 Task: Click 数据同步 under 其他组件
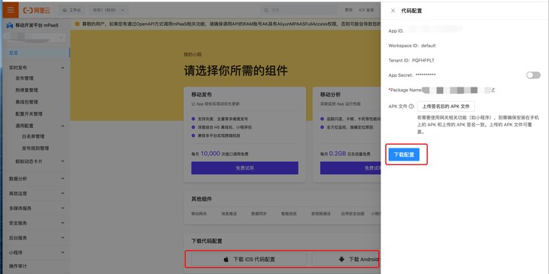pyautogui.click(x=259, y=214)
